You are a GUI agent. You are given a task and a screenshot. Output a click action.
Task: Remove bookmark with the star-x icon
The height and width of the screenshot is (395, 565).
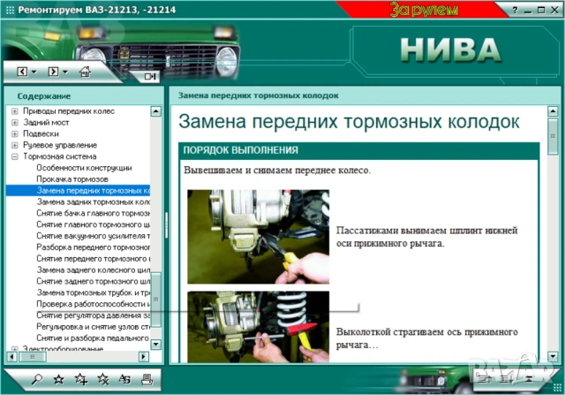coord(103,379)
